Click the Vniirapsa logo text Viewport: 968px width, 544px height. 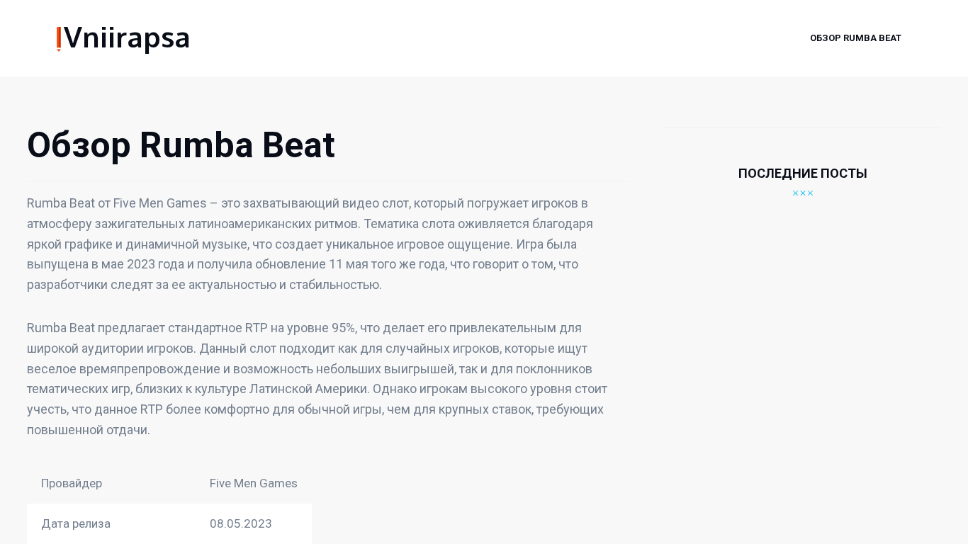click(x=127, y=38)
